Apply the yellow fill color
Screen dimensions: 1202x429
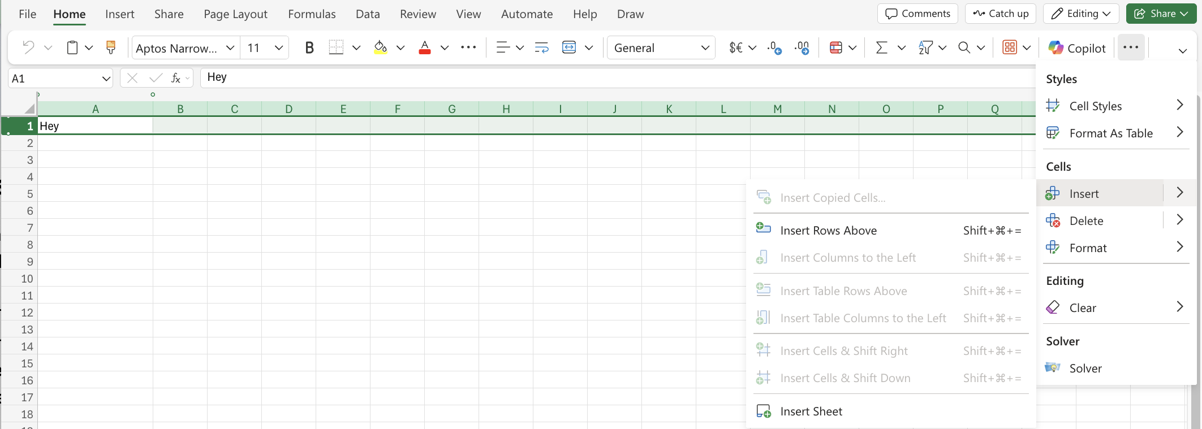[381, 47]
